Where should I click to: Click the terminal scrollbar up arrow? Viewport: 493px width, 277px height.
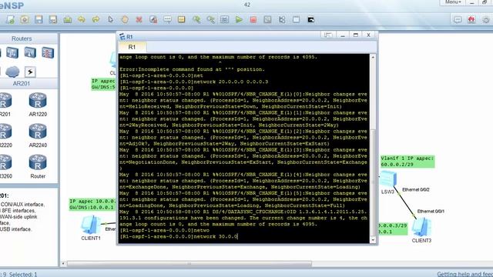tap(373, 57)
